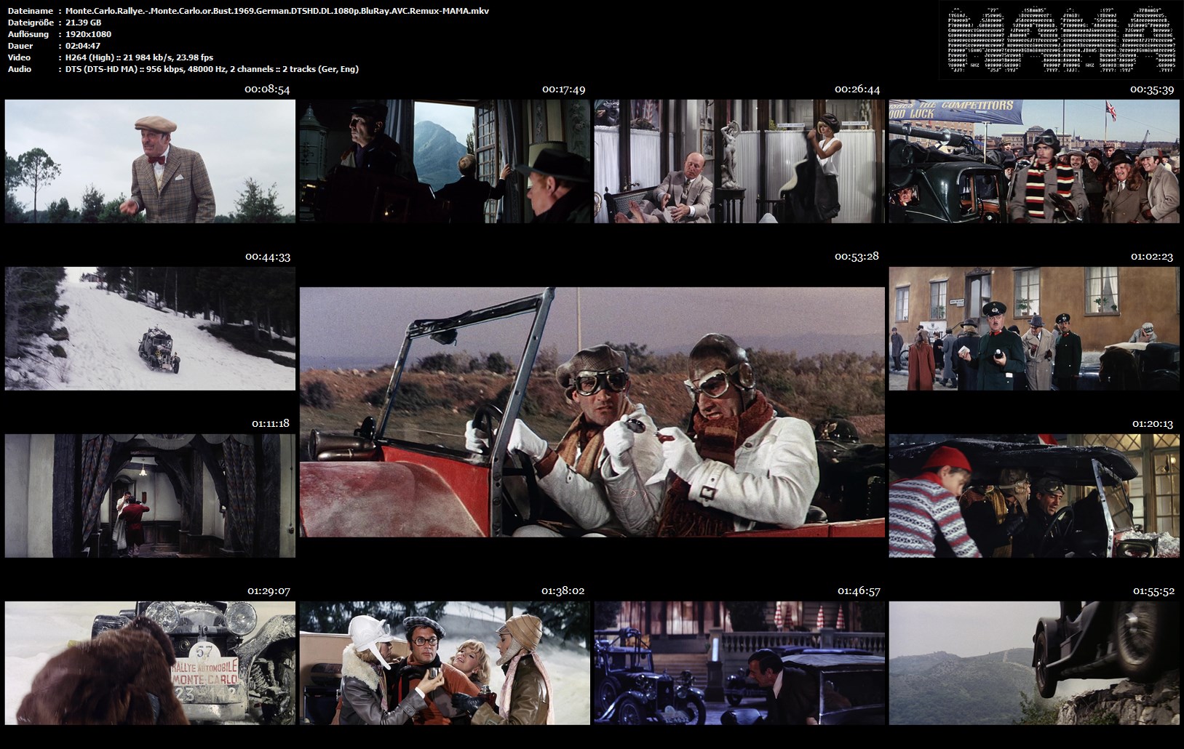The image size is (1184, 749).
Task: Click the Dateiname label
Action: pyautogui.click(x=31, y=11)
